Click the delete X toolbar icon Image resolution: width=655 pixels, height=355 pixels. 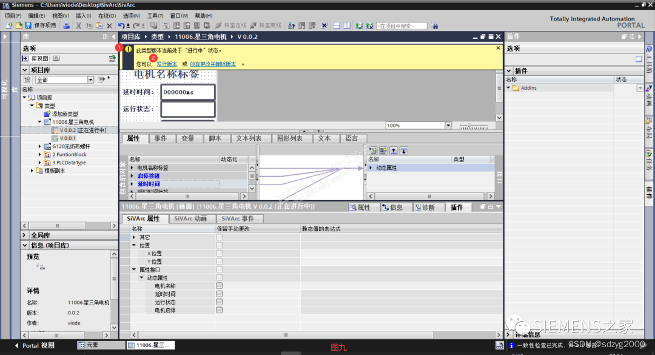coord(109,25)
